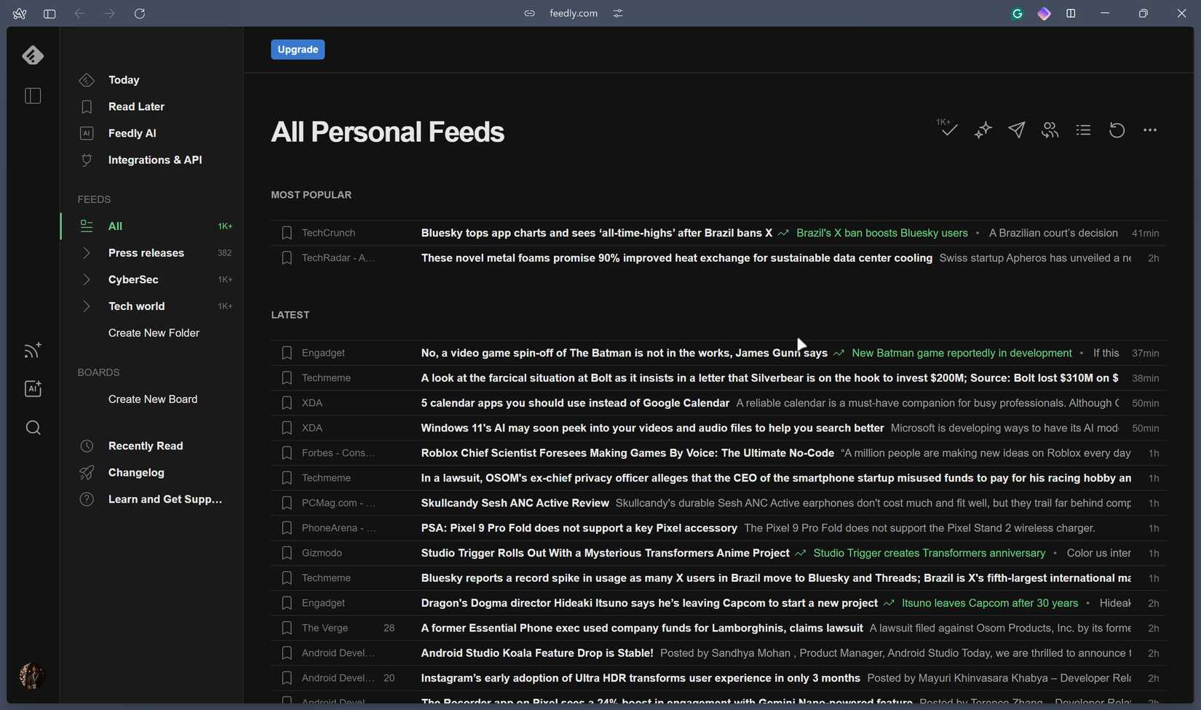Change the list layout view icon
Screen dimensions: 1201x710
1083,130
